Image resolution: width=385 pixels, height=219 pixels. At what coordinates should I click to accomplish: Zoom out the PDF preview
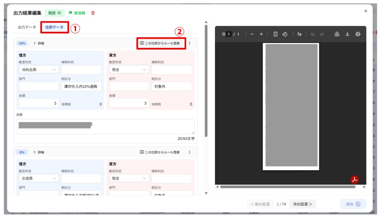252,34
